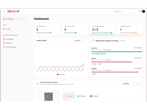This screenshot has width=147, height=110.
Task: Click the company users people icon
Action: tap(136, 33)
